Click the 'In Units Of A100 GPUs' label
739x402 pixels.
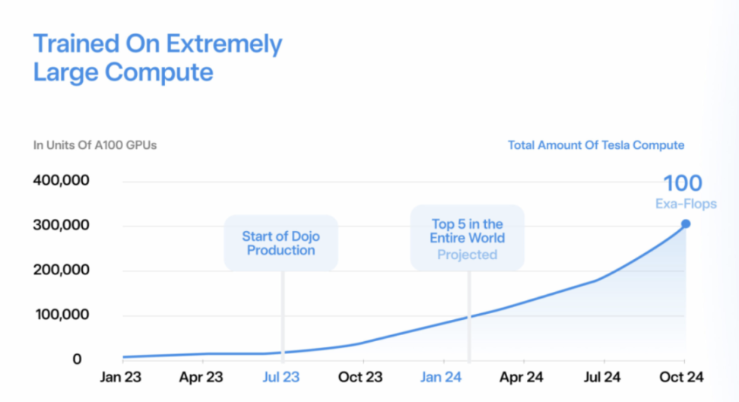point(95,145)
